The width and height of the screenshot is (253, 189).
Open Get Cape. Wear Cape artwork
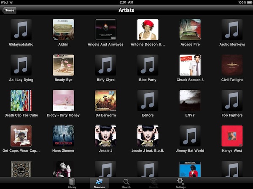tap(21, 136)
